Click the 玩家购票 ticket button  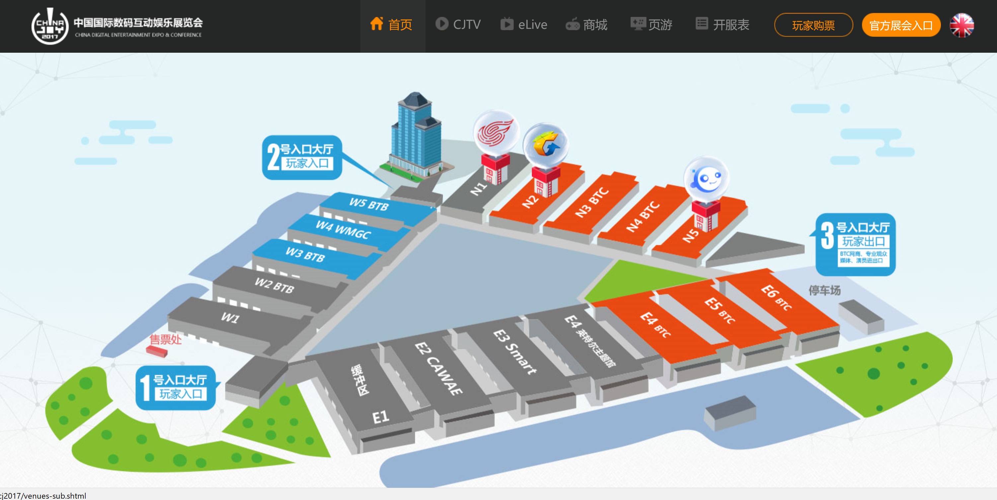tap(813, 25)
